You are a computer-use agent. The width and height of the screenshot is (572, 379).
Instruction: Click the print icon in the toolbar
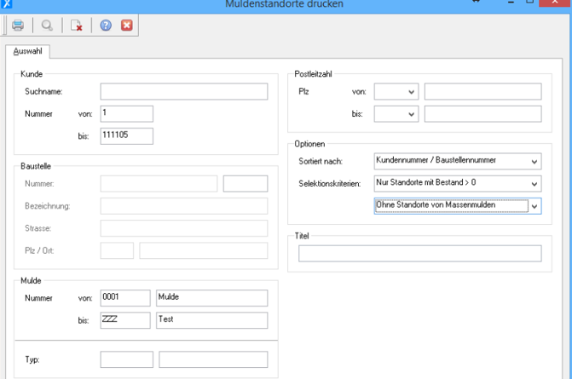[x=17, y=26]
